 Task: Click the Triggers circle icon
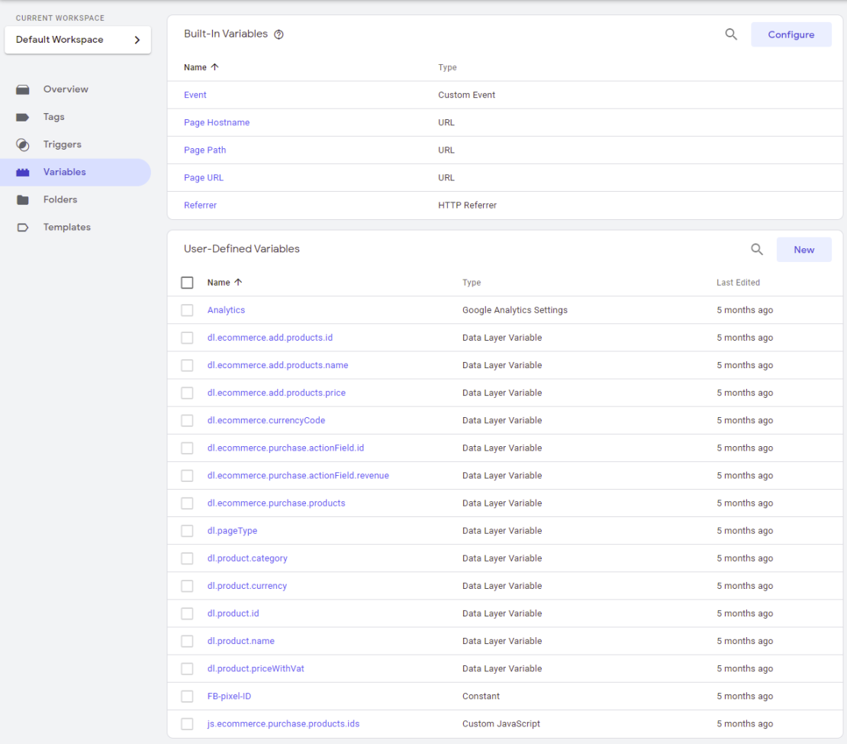point(23,145)
